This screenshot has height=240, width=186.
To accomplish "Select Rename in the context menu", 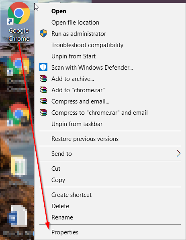I will [62, 217].
